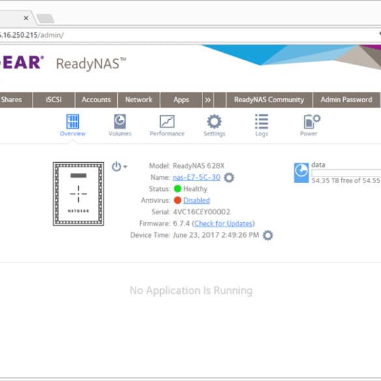
Task: Click the Device Time value June 23, 2017
Action: click(x=216, y=235)
